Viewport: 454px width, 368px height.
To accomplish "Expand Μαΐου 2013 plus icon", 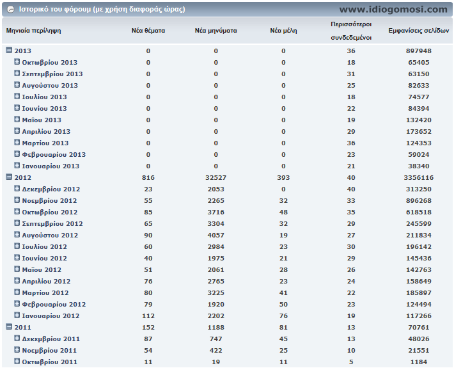I will (x=17, y=120).
